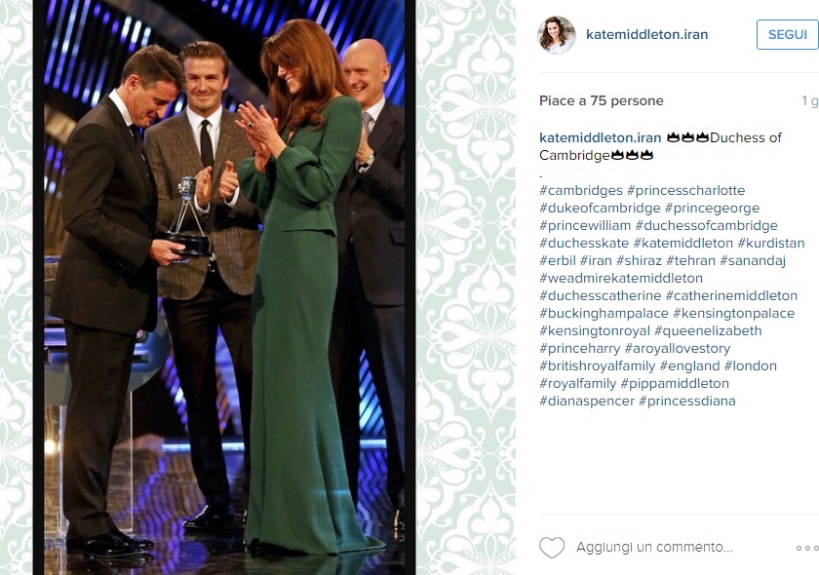Open the #duchessofcambridge hashtag
Viewport: 819px width, 575px height.
(706, 225)
